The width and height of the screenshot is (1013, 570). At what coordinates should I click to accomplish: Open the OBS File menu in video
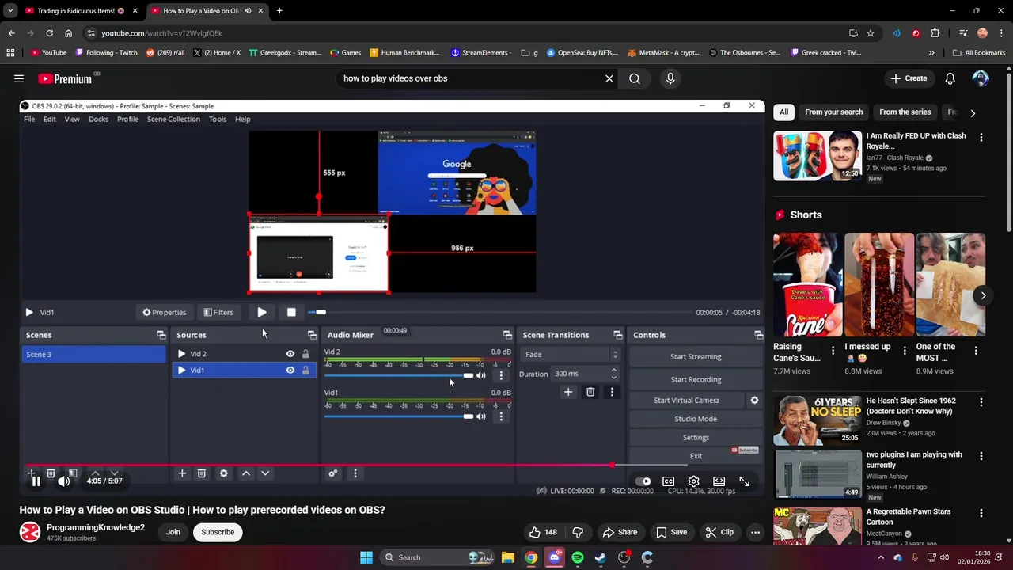coord(29,119)
